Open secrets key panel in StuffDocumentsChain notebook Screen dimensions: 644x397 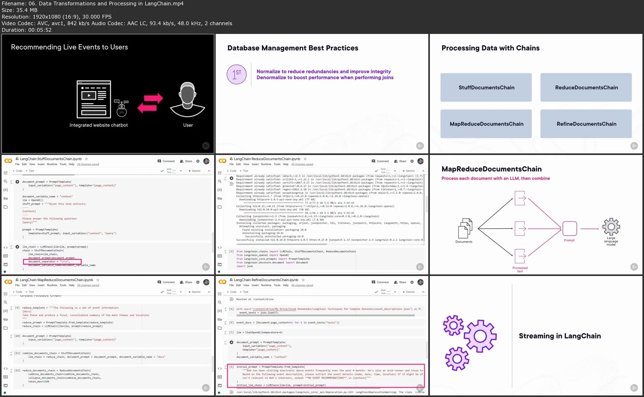(x=5, y=199)
